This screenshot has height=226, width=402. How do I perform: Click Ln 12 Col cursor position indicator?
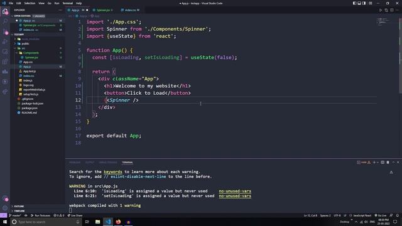point(310,215)
